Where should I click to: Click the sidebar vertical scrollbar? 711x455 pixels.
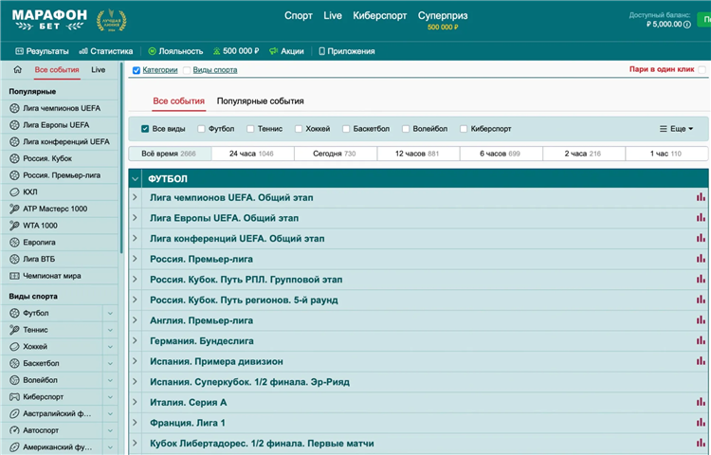[x=121, y=157]
